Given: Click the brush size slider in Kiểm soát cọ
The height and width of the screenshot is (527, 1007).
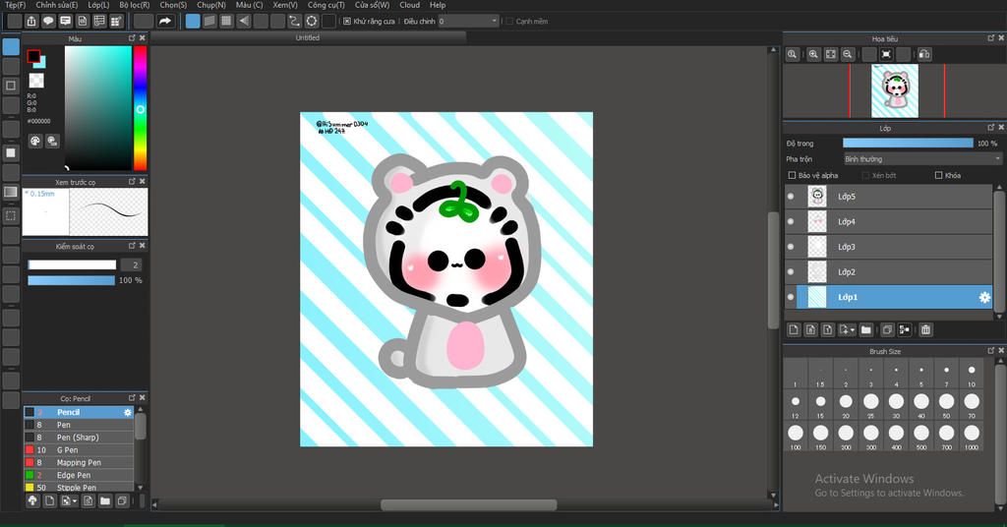Looking at the screenshot, I should 72,264.
